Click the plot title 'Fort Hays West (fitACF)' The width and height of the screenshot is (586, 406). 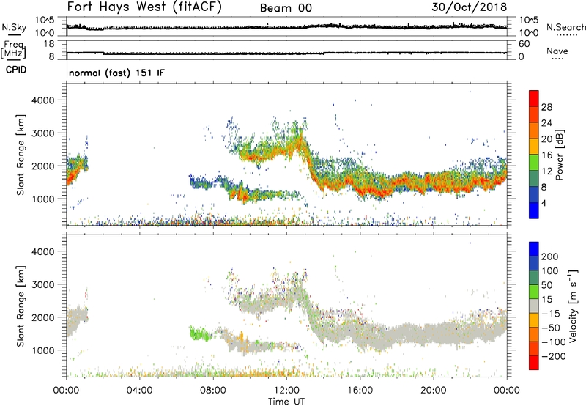pos(144,7)
